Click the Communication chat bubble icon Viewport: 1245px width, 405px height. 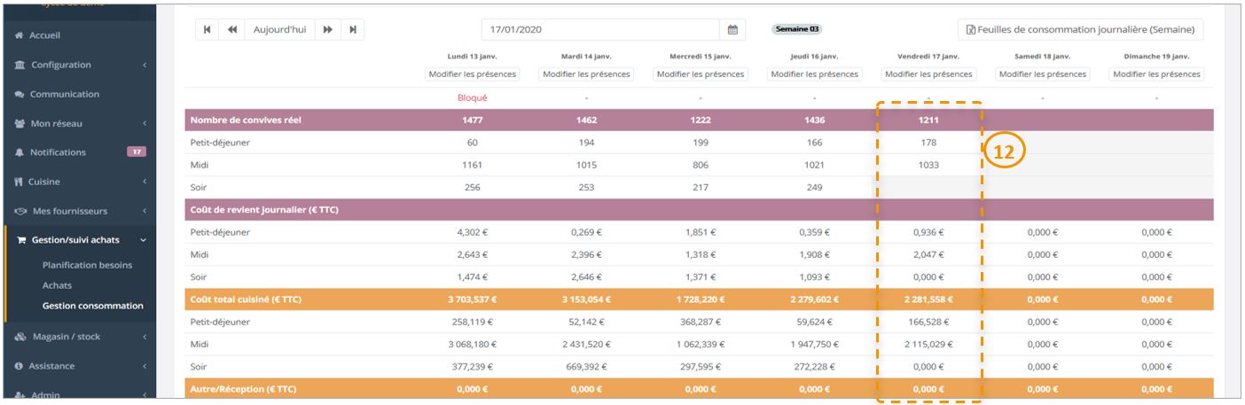pyautogui.click(x=20, y=94)
